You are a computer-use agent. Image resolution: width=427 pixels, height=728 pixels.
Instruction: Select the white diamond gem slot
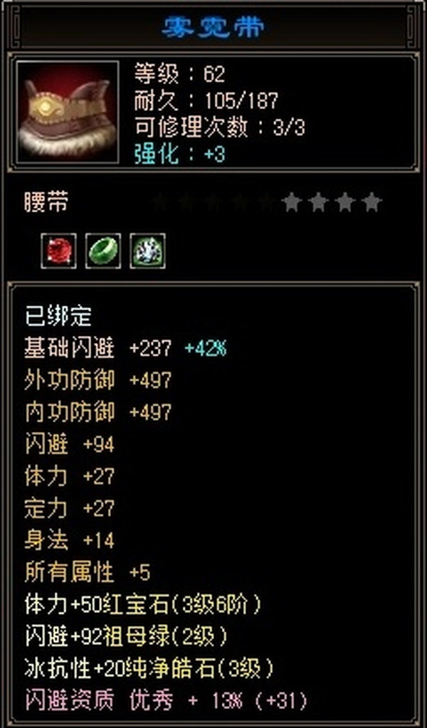[x=147, y=251]
